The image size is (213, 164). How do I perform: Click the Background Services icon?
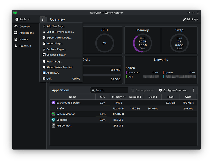(x=53, y=103)
